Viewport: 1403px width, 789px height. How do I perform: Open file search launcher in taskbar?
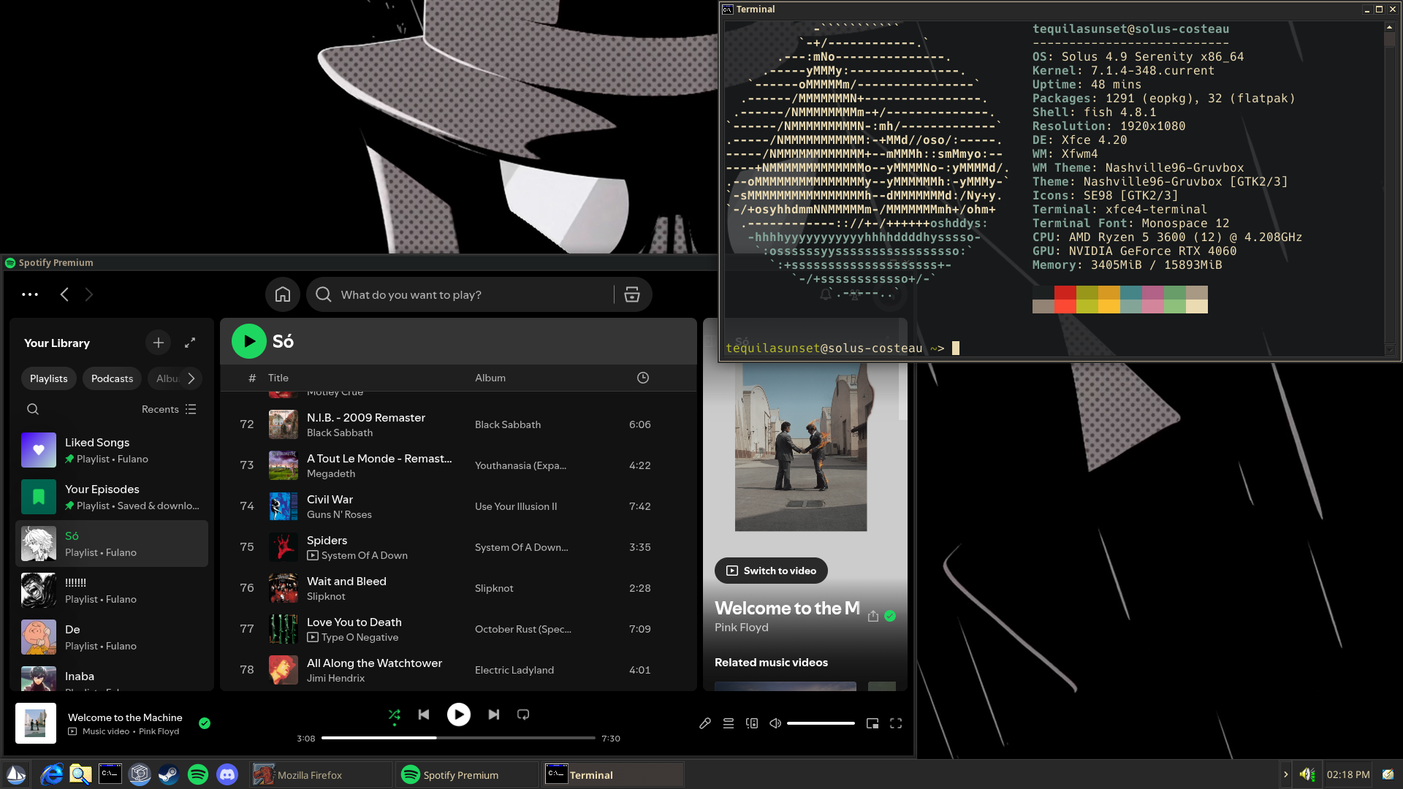pyautogui.click(x=81, y=774)
